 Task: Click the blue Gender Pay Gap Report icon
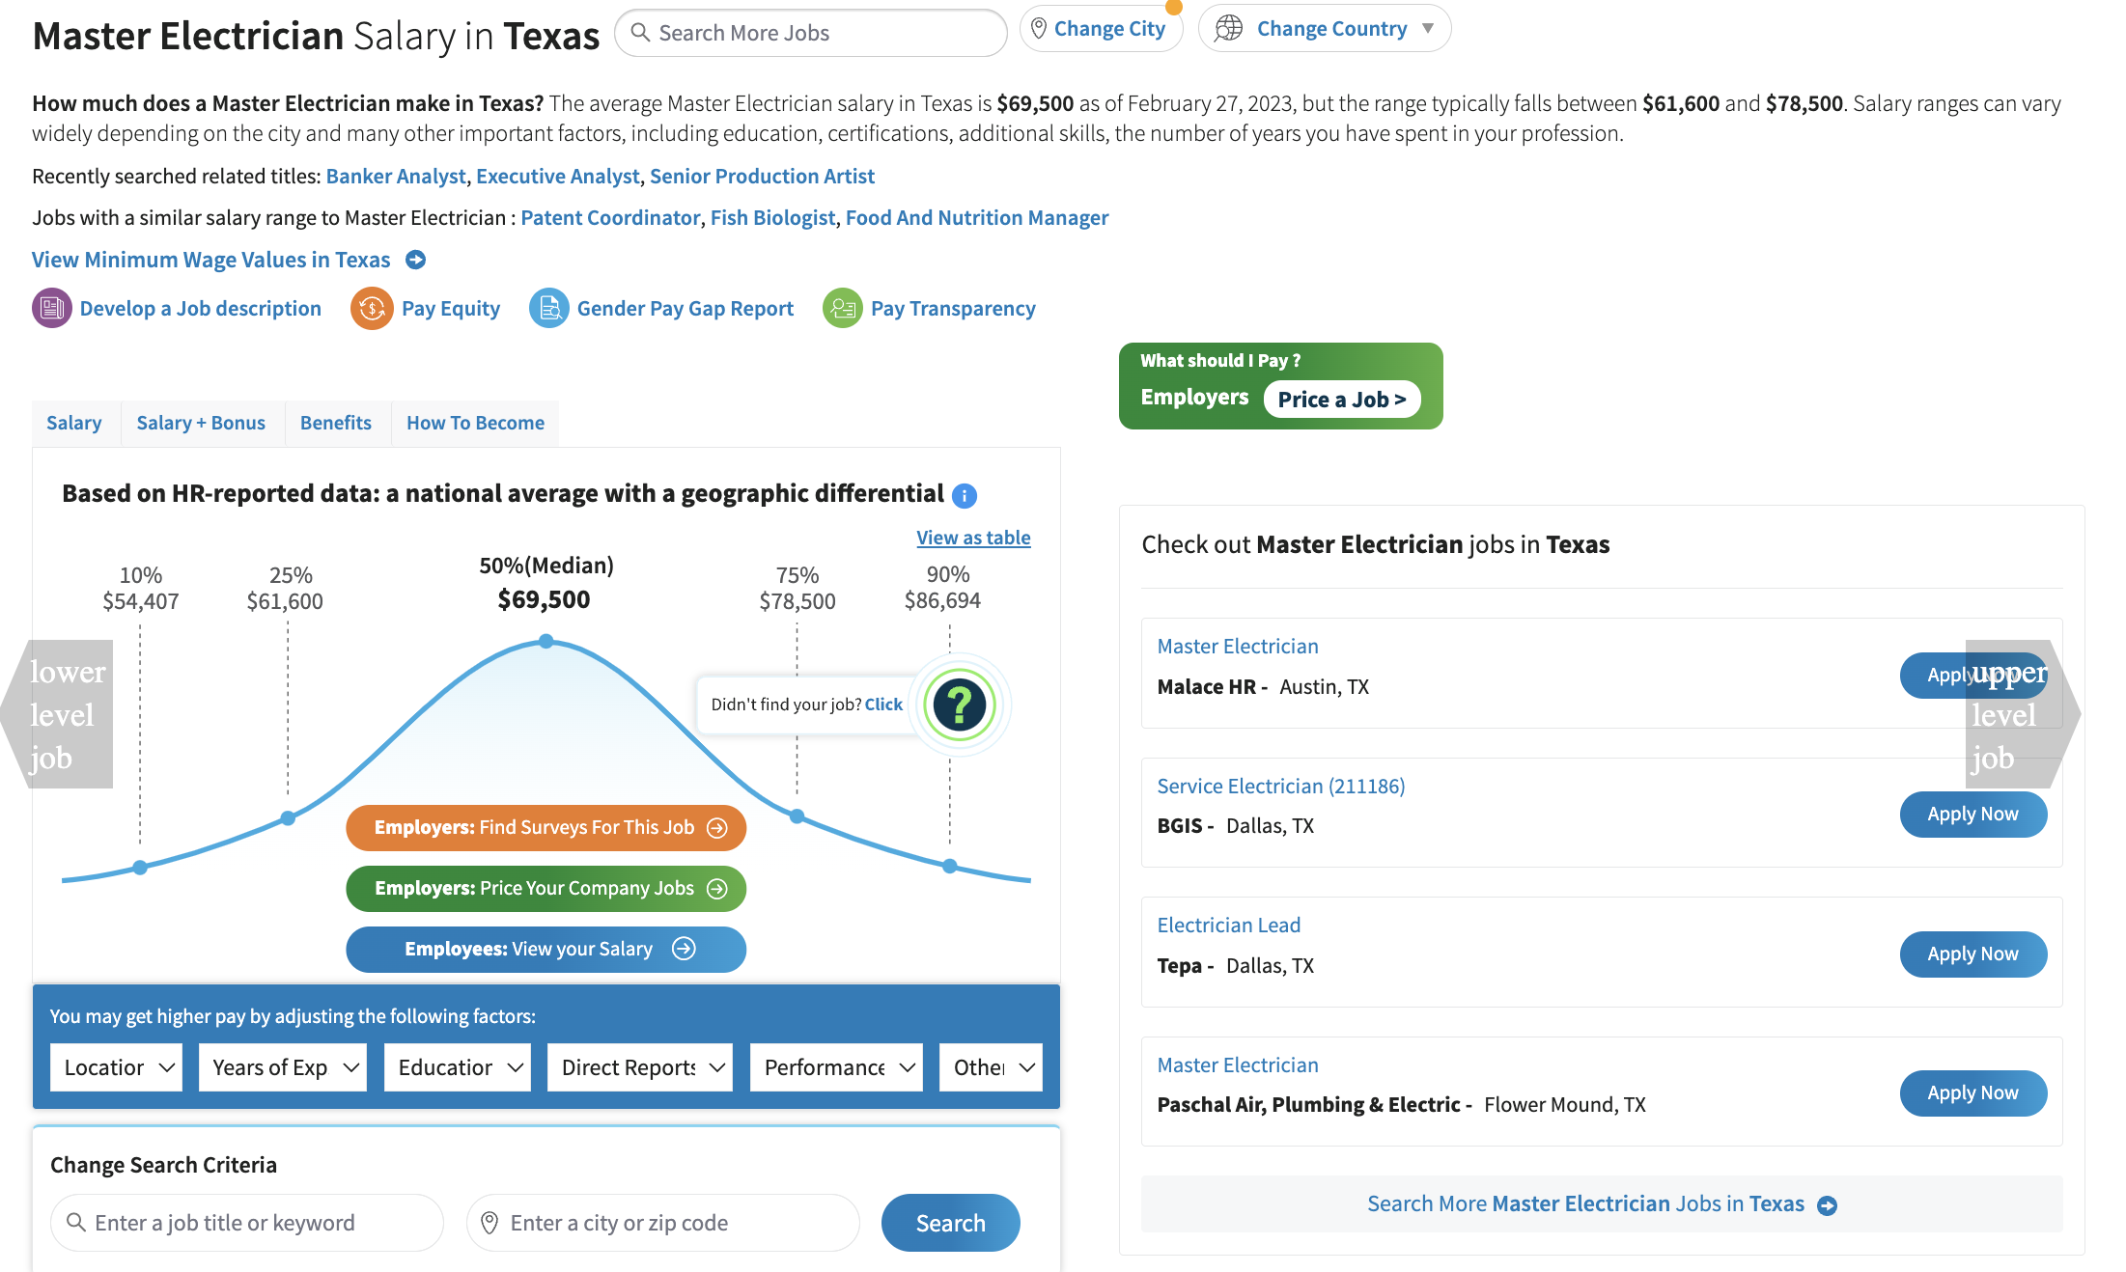(x=548, y=309)
